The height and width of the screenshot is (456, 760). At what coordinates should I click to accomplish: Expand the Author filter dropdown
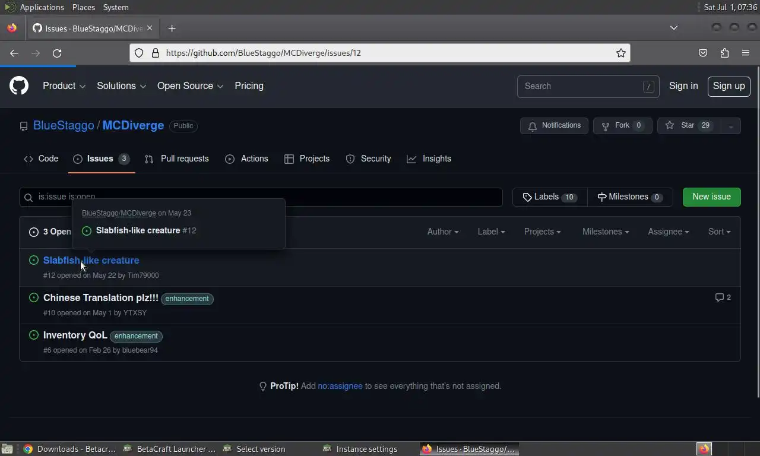coord(443,232)
